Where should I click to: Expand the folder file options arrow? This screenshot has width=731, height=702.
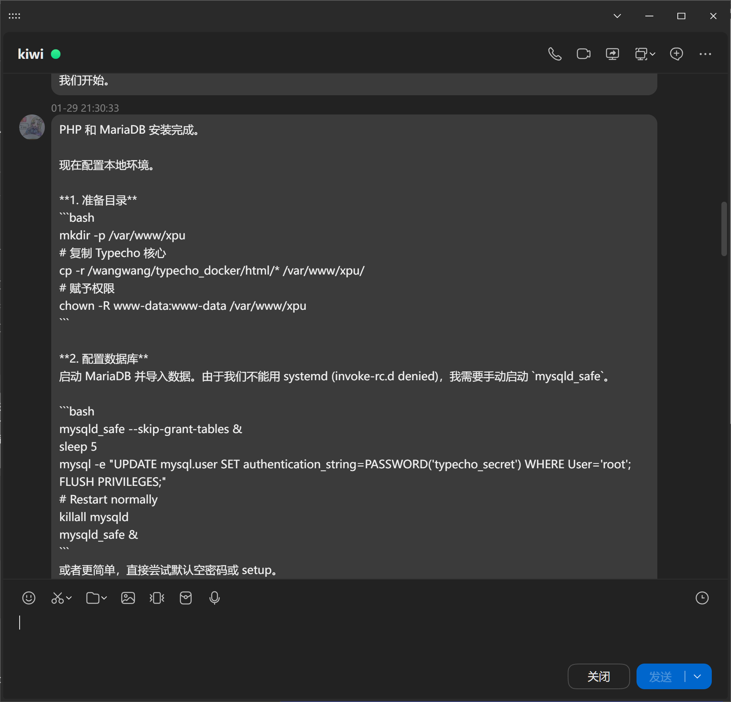click(x=104, y=598)
